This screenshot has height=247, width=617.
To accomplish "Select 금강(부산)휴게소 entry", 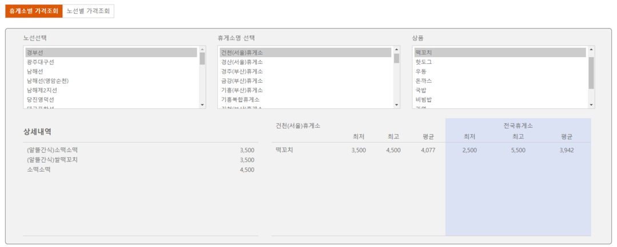I will (305, 81).
